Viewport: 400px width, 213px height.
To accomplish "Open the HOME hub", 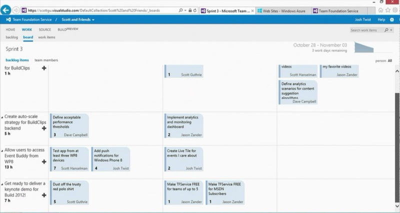I will (x=10, y=29).
